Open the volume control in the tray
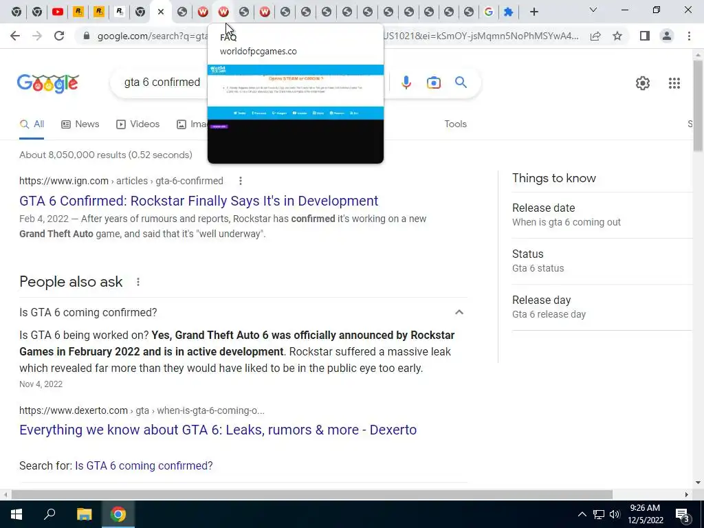704x528 pixels. tap(615, 514)
